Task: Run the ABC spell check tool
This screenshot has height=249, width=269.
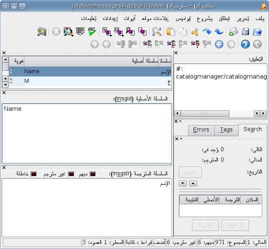Action: click(92, 32)
